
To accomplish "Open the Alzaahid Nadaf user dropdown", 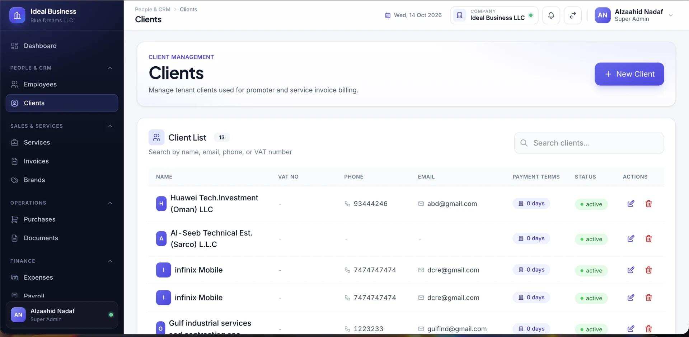I will [x=670, y=15].
